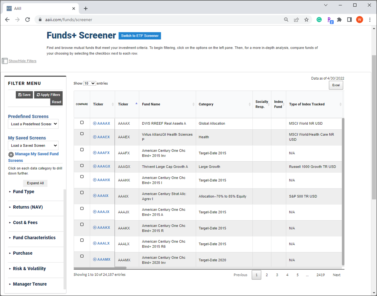Check the compare box for AAAIX

click(82, 192)
